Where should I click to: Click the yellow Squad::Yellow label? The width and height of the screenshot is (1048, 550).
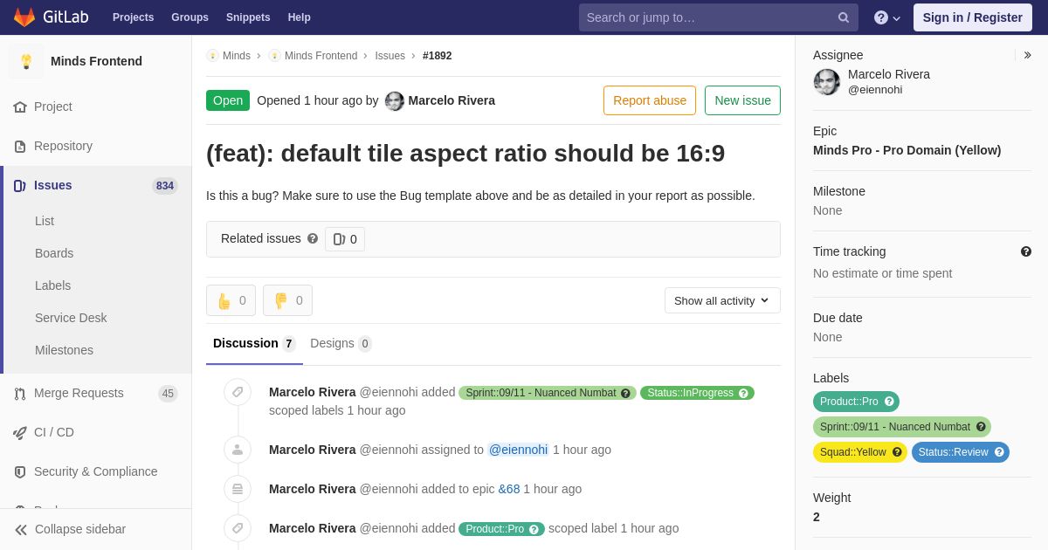(x=852, y=452)
